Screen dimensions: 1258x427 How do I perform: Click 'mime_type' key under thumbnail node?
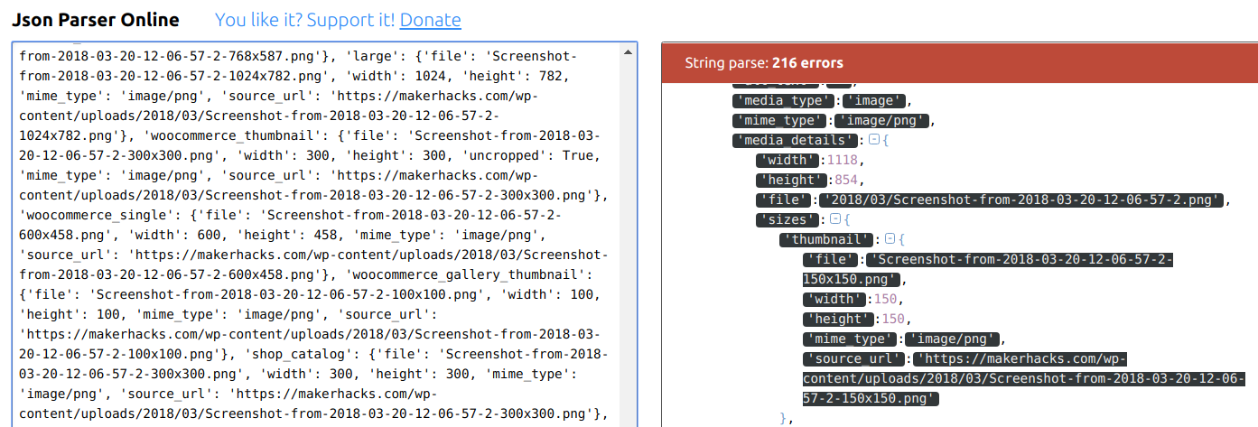click(850, 339)
